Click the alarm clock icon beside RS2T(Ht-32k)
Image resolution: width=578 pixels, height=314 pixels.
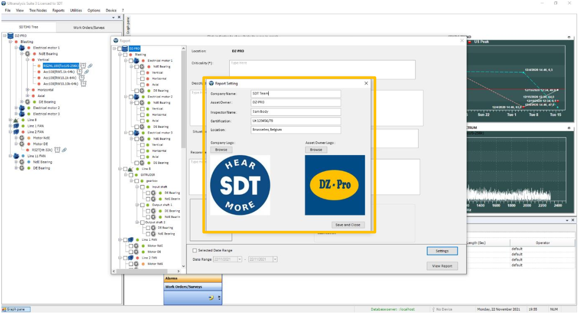57,150
